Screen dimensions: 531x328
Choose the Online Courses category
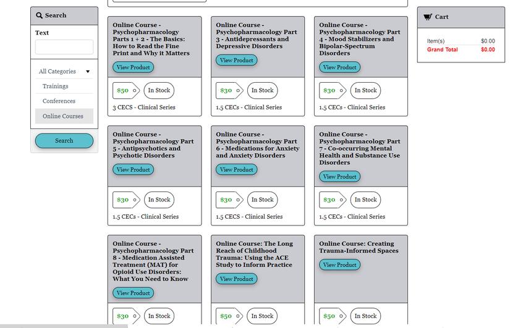(64, 116)
